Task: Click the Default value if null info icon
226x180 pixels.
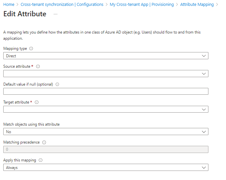Action: click(x=57, y=84)
